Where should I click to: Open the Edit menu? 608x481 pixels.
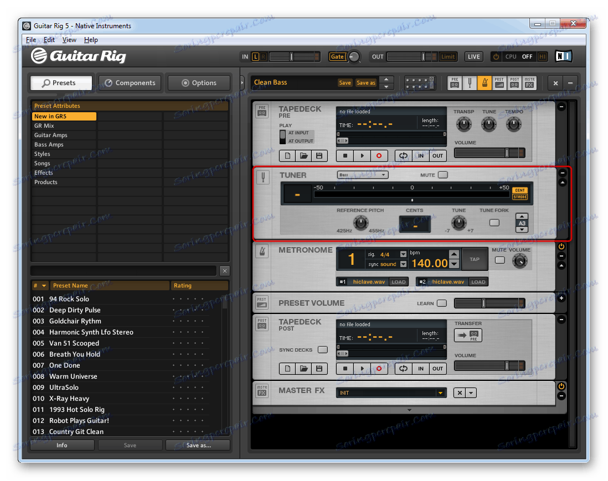coord(49,39)
